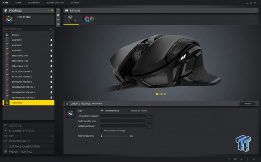Click the add new profile plus icon

tap(49, 11)
